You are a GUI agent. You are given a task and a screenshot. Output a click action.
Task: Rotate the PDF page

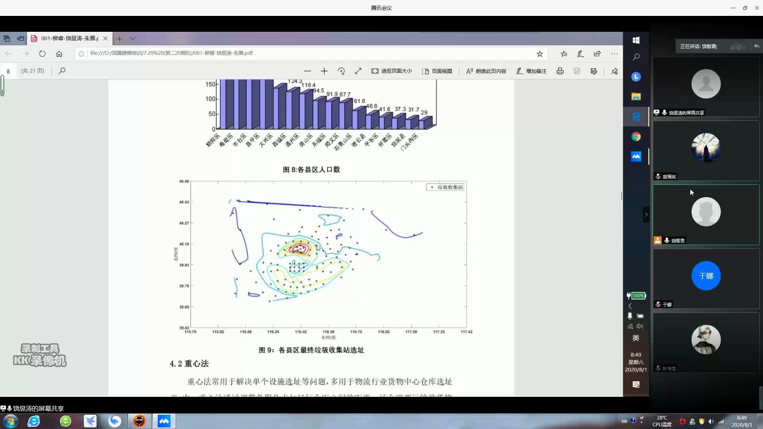[x=341, y=71]
